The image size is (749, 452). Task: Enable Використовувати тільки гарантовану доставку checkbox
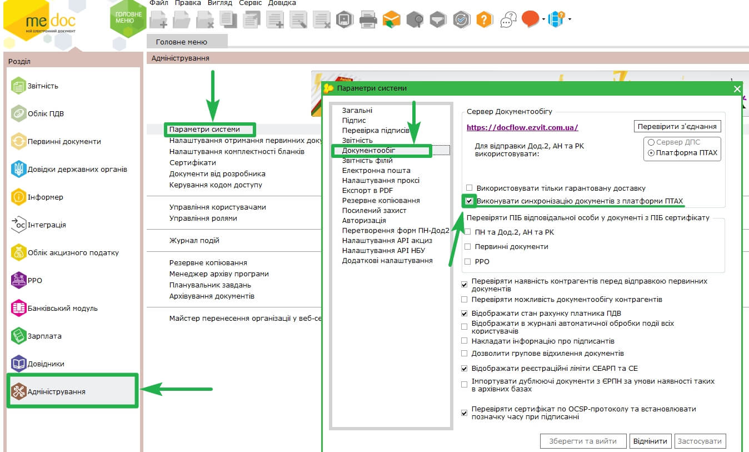tap(470, 188)
